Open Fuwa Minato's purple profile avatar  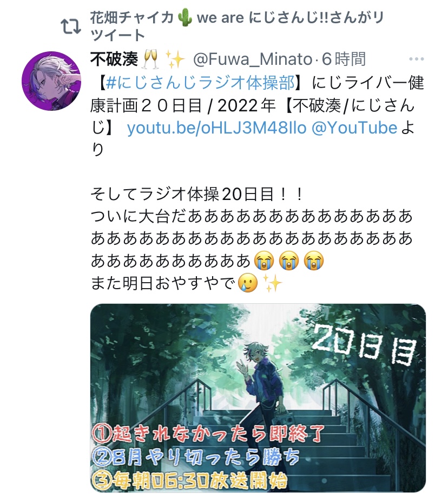(x=51, y=81)
